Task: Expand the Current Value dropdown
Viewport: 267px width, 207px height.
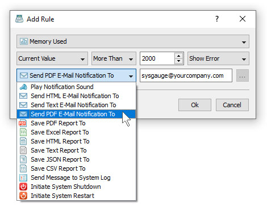Action: click(x=52, y=58)
